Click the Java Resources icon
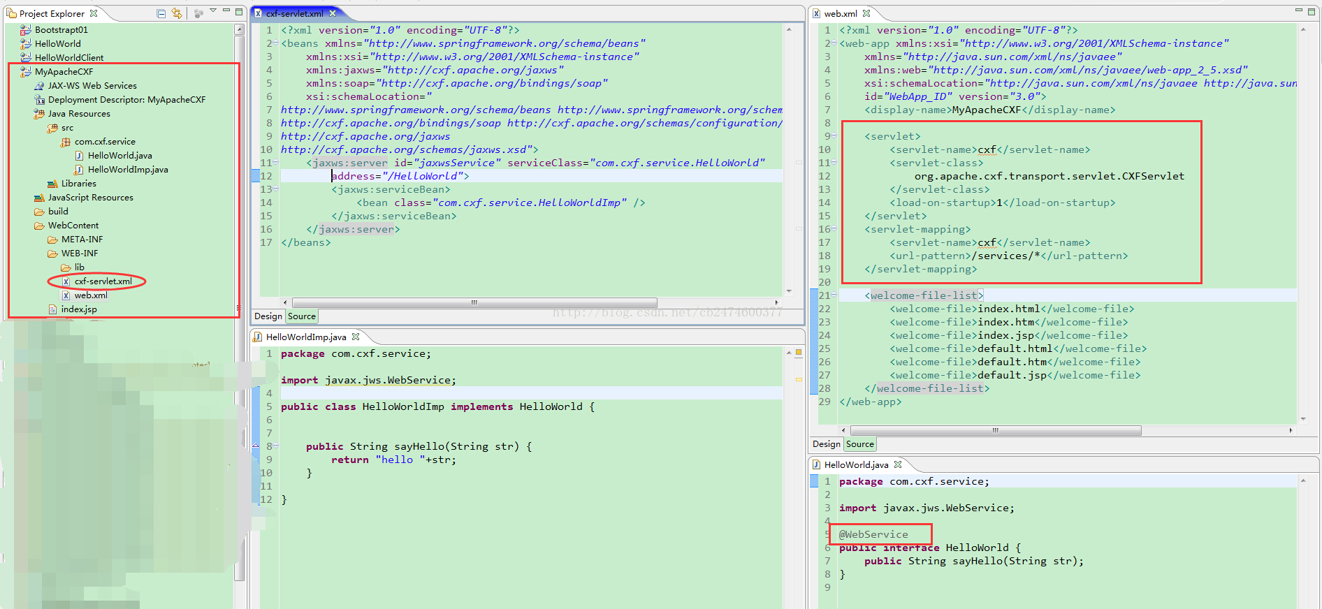This screenshot has height=609, width=1322. click(x=39, y=114)
